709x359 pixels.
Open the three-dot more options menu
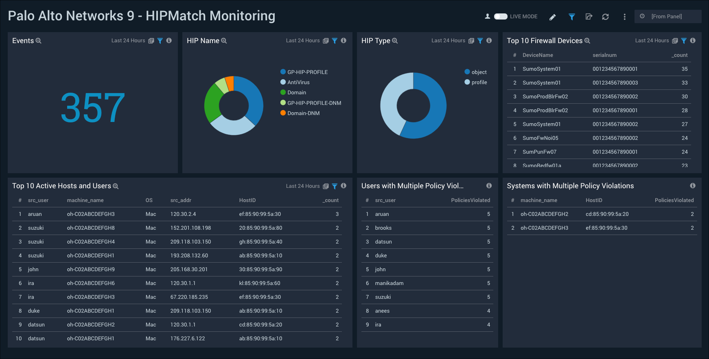[x=624, y=17]
